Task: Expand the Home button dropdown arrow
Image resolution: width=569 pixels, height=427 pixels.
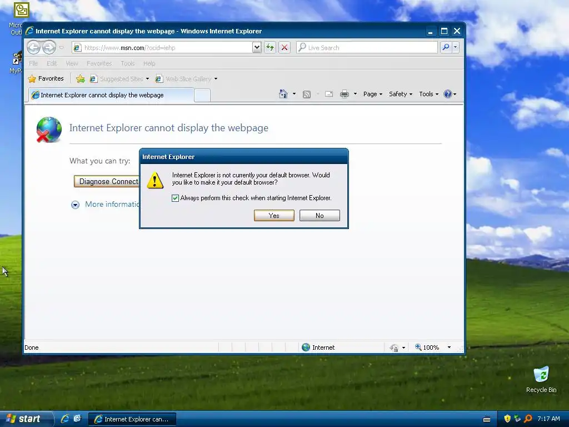Action: 294,94
